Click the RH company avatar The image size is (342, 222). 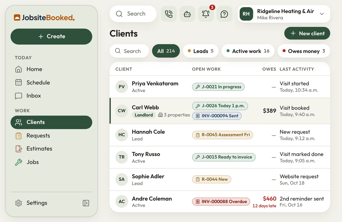click(246, 14)
